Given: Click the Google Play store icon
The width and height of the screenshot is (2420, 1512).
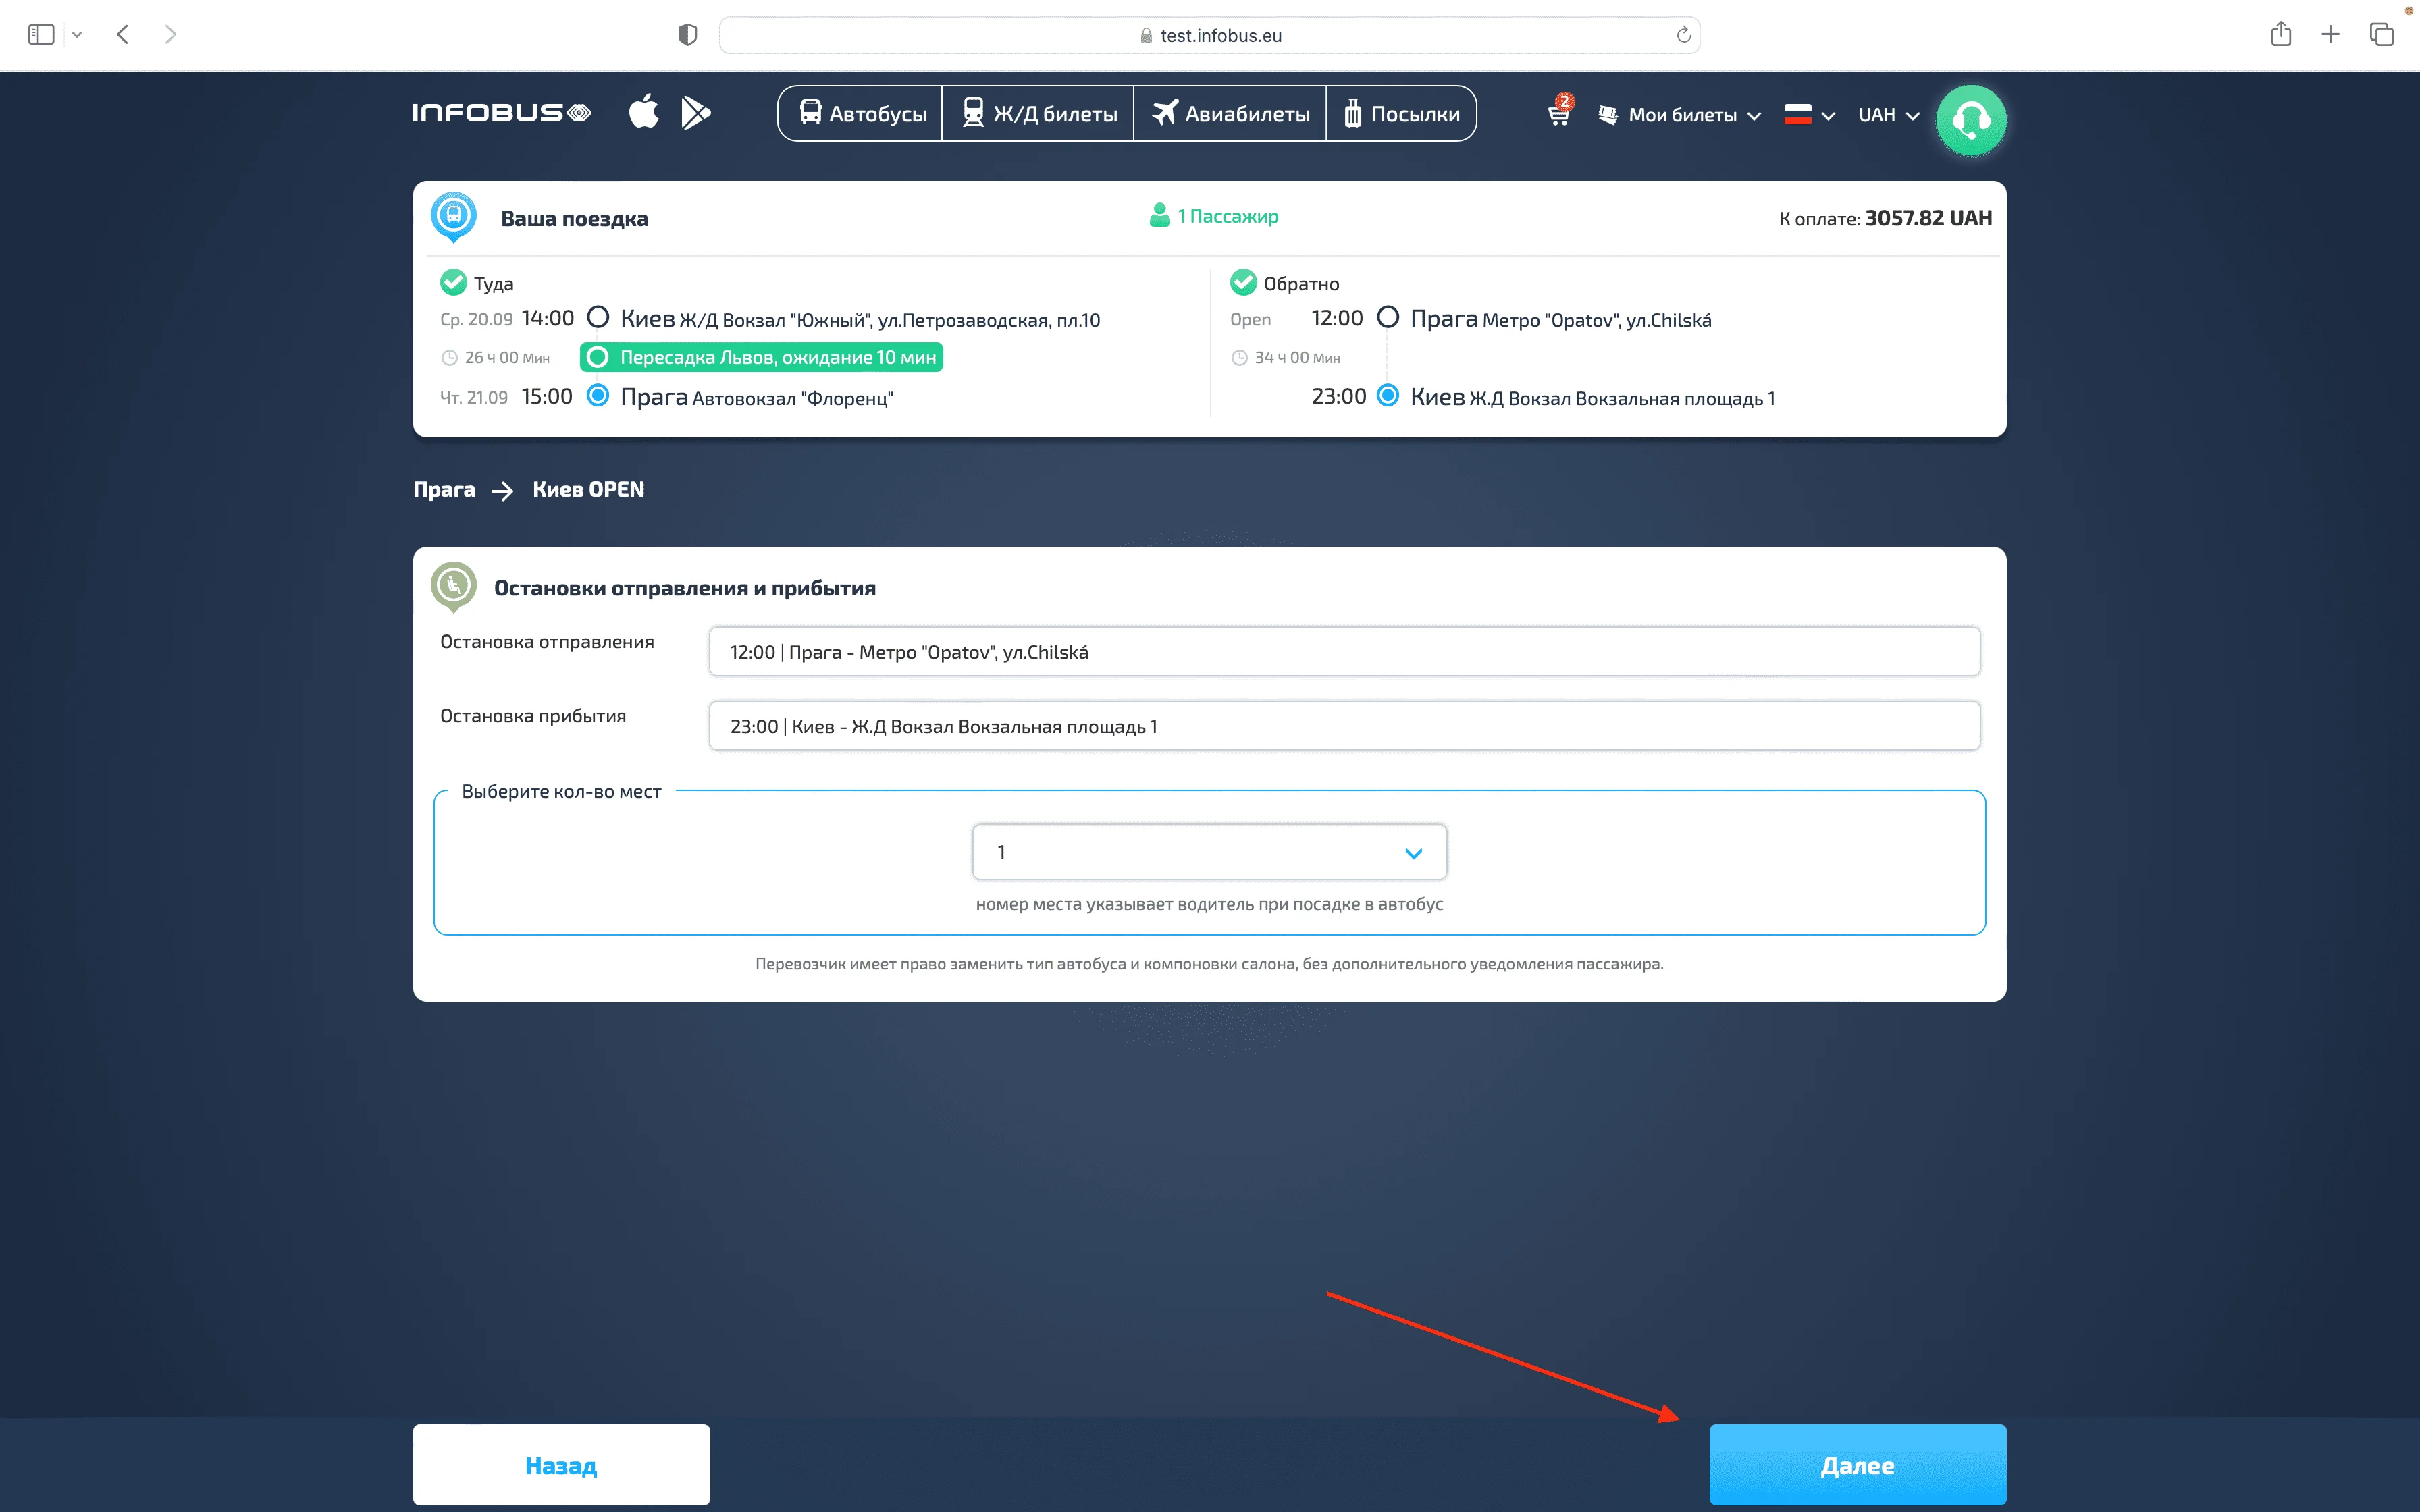Looking at the screenshot, I should [x=695, y=112].
